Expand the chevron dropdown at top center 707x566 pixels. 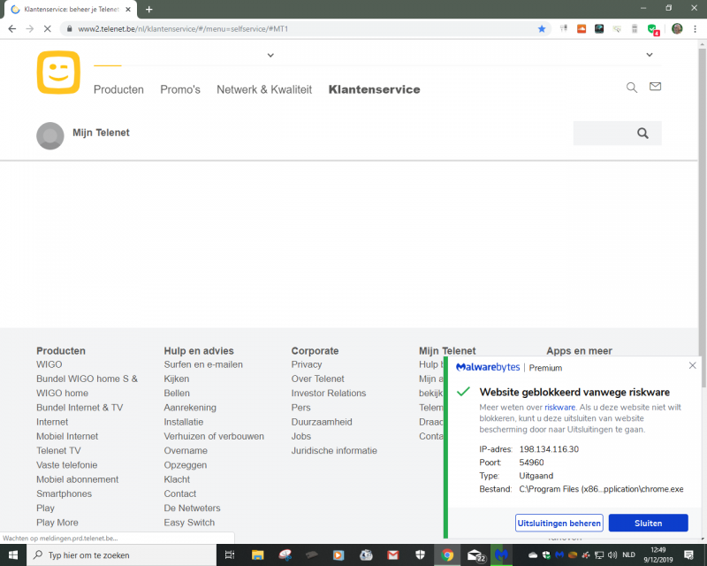(270, 55)
